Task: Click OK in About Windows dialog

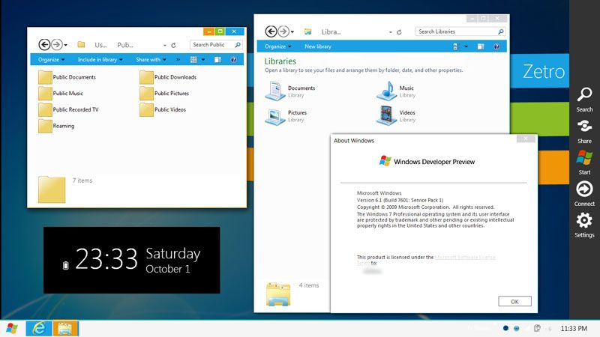Action: pyautogui.click(x=514, y=302)
